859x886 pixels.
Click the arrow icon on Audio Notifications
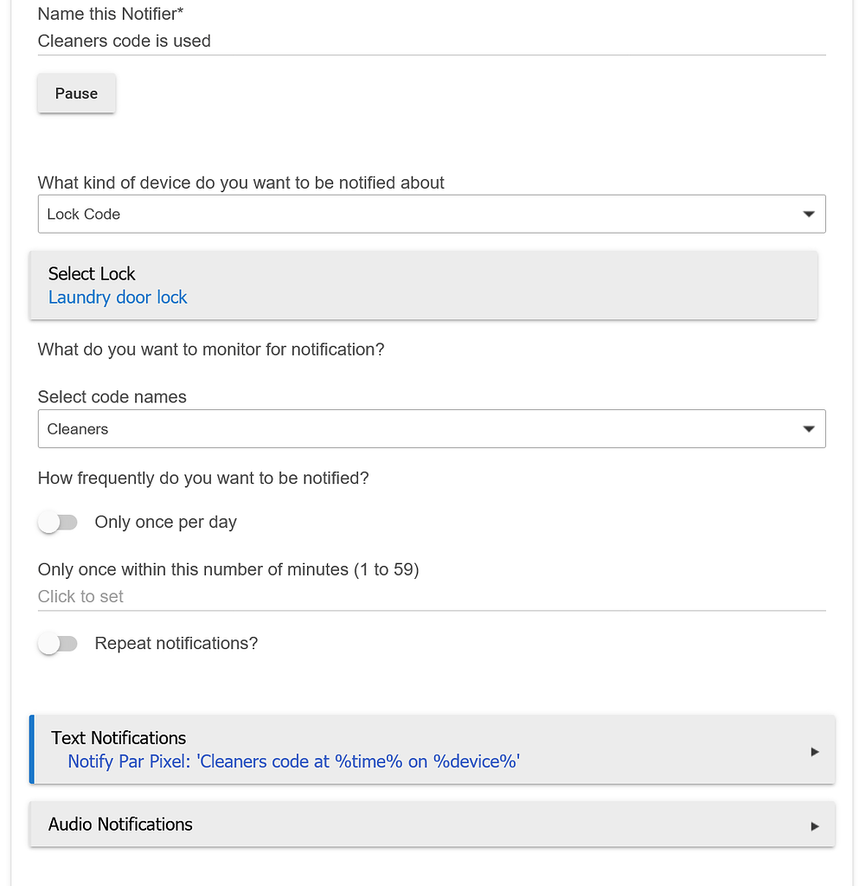click(x=813, y=825)
